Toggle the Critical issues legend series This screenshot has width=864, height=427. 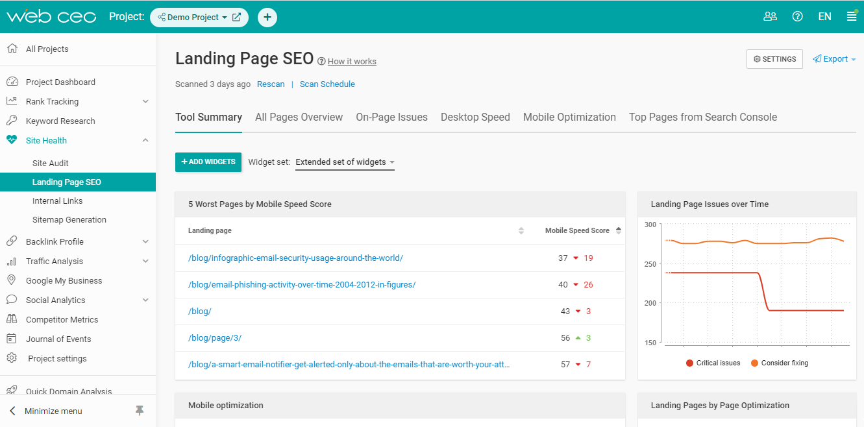point(713,363)
